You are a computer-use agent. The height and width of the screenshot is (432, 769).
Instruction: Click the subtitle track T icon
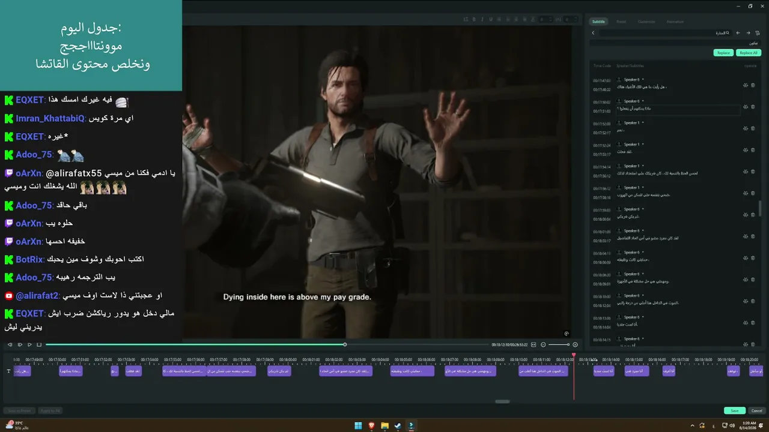(x=8, y=371)
